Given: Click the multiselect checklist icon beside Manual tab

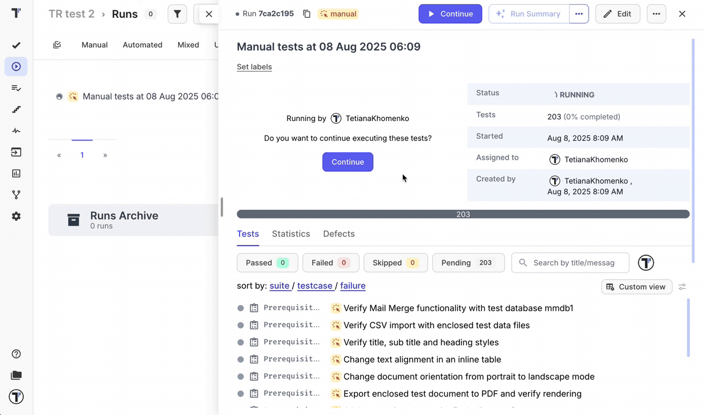Looking at the screenshot, I should coord(57,45).
